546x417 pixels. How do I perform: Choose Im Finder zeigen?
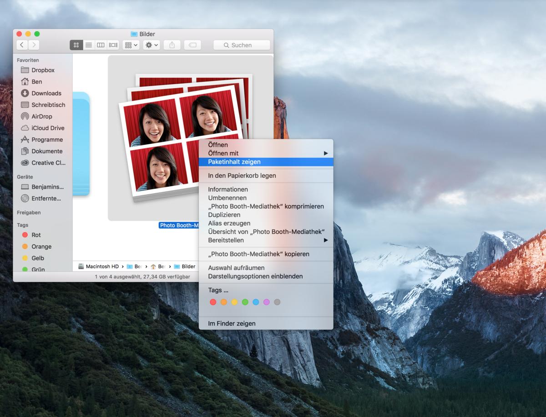(266, 323)
